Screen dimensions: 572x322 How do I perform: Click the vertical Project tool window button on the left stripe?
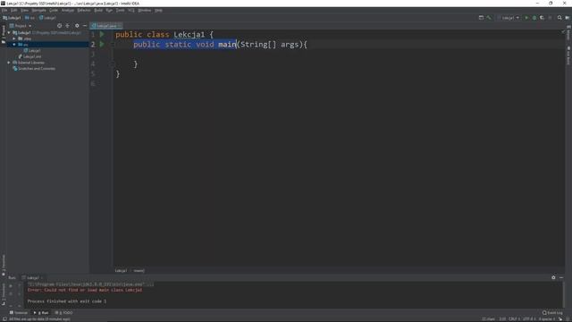(4, 35)
